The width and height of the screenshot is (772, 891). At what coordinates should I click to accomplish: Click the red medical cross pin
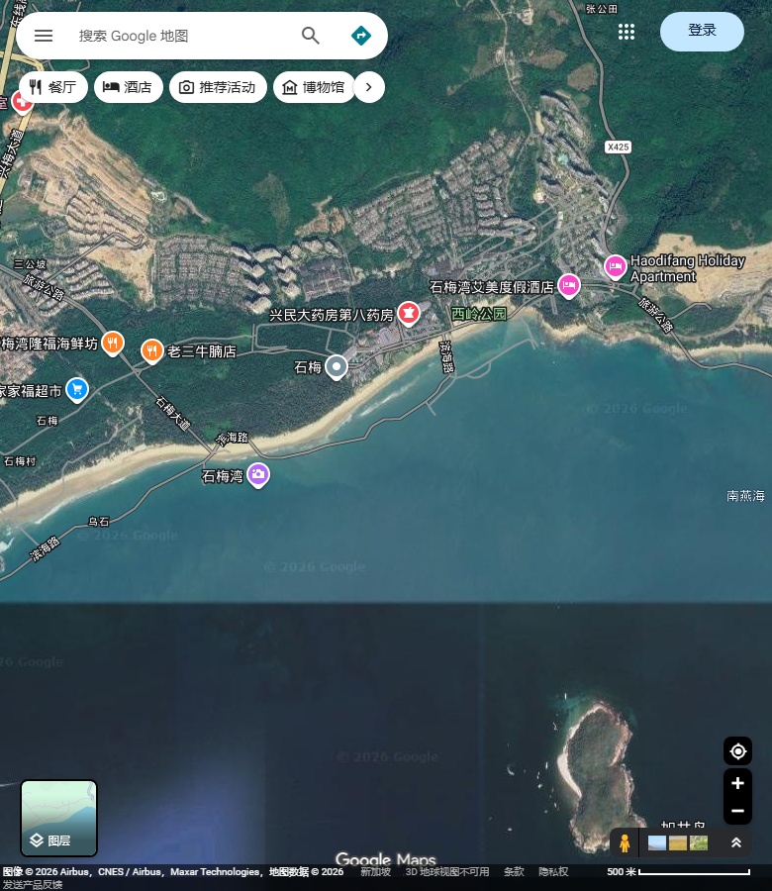coord(22,103)
